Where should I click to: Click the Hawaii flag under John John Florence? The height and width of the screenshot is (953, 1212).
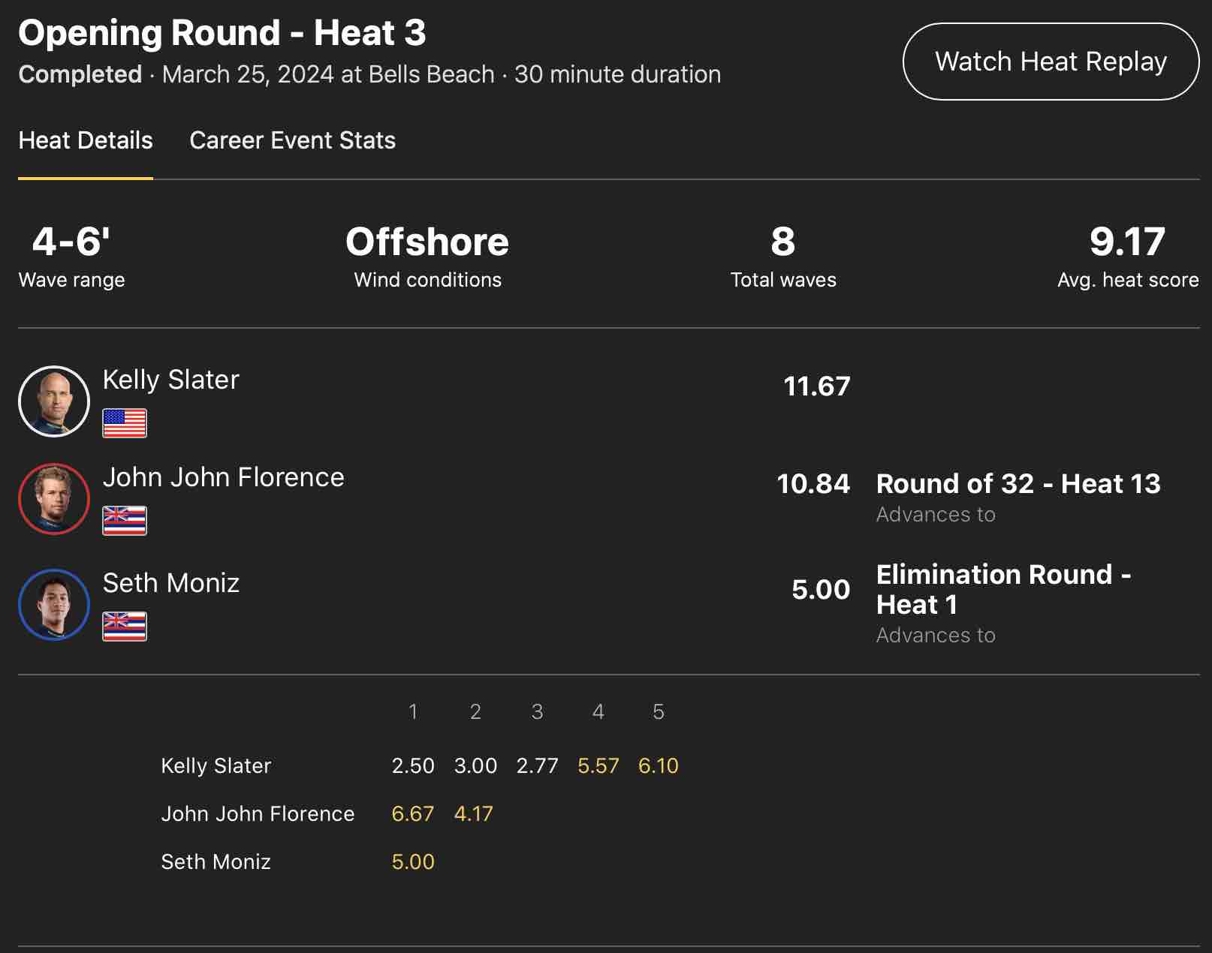(125, 521)
